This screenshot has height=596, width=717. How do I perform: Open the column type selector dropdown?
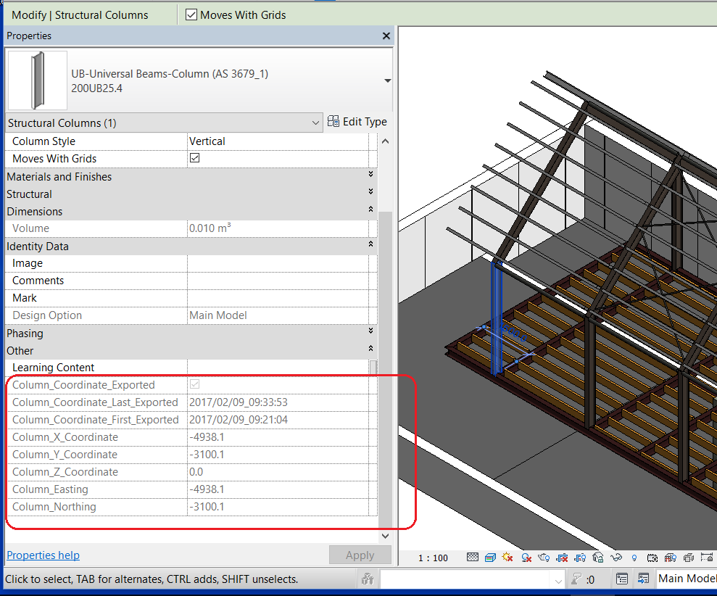(x=387, y=80)
